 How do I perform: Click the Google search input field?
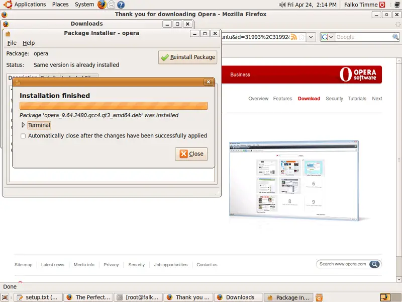[x=363, y=37]
